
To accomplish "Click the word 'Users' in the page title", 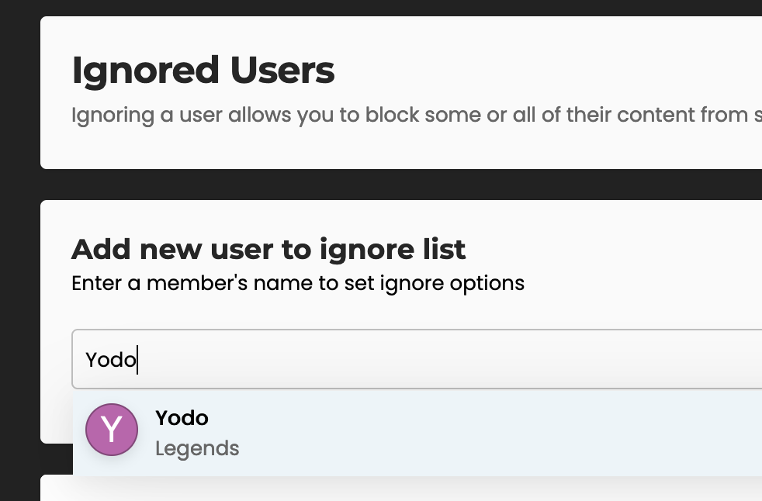I will point(282,71).
